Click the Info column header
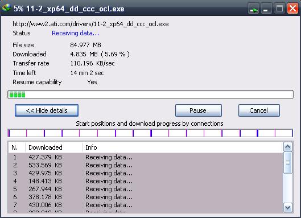The width and height of the screenshot is (301, 218). pos(183,147)
